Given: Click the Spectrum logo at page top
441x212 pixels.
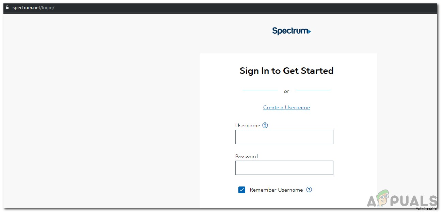Looking at the screenshot, I should click(290, 31).
